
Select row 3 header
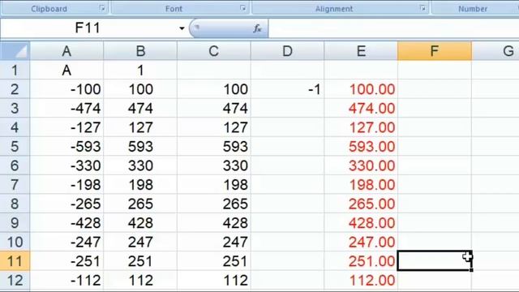(15, 108)
